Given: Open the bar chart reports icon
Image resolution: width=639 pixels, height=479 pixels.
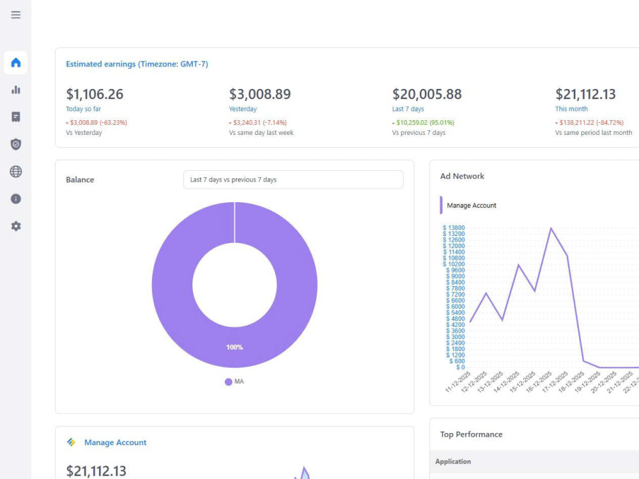Looking at the screenshot, I should point(16,90).
